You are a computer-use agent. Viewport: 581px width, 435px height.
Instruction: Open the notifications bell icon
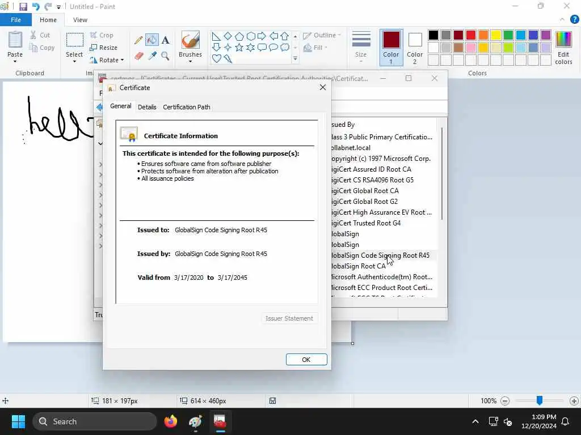566,421
